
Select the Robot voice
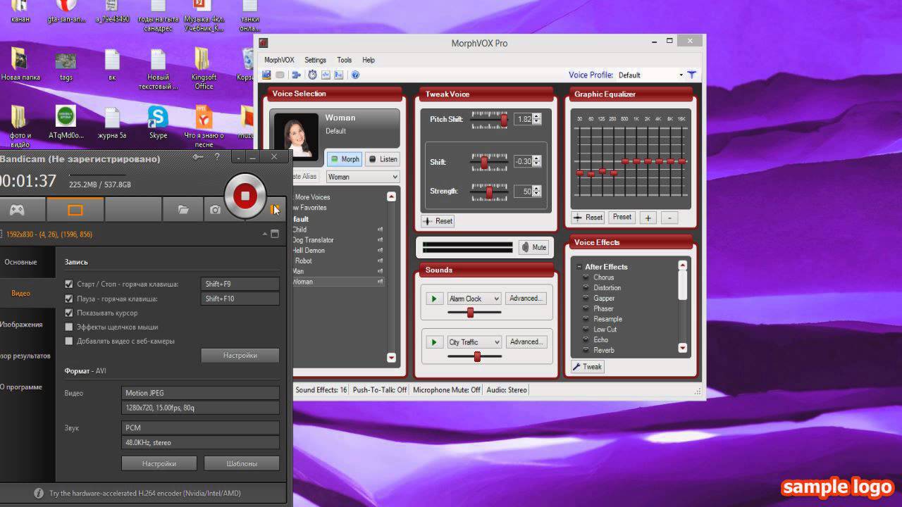303,261
